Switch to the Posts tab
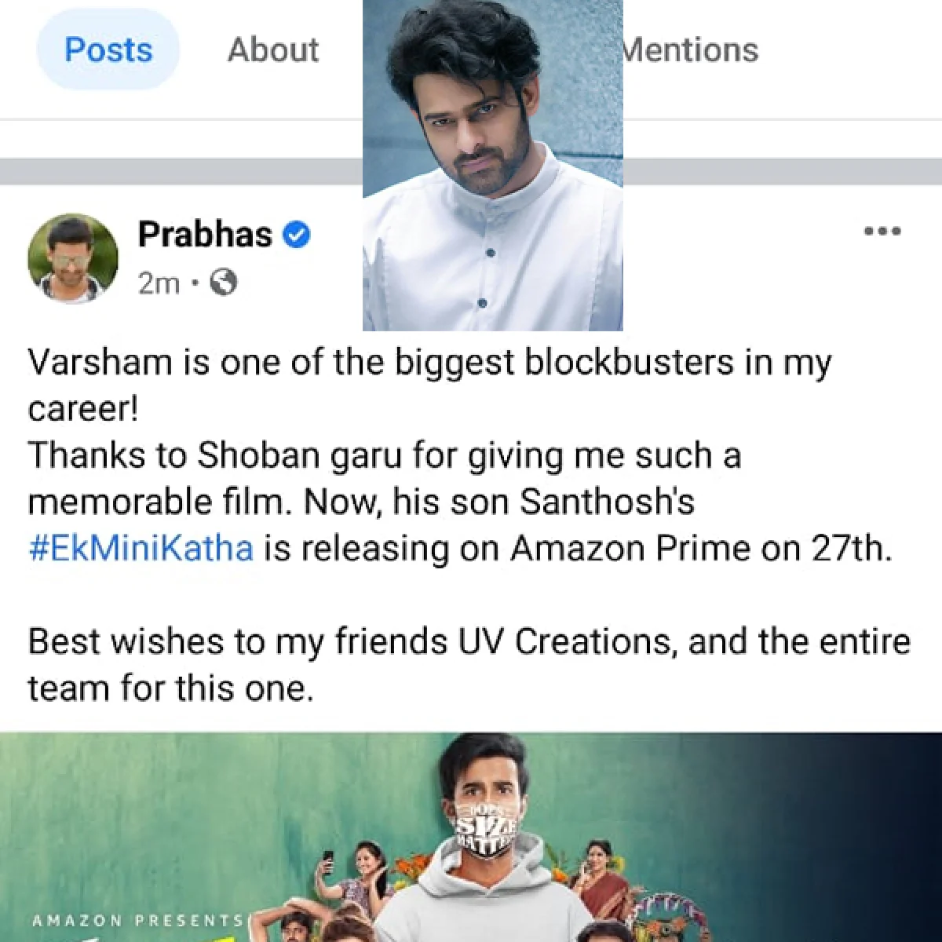This screenshot has height=942, width=942. [x=108, y=50]
